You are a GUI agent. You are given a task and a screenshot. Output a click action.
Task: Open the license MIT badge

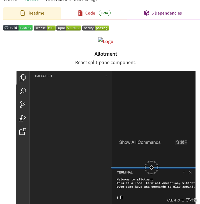tap(45, 28)
